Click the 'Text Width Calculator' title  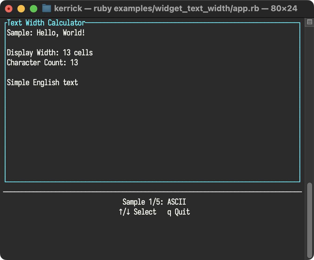point(46,23)
